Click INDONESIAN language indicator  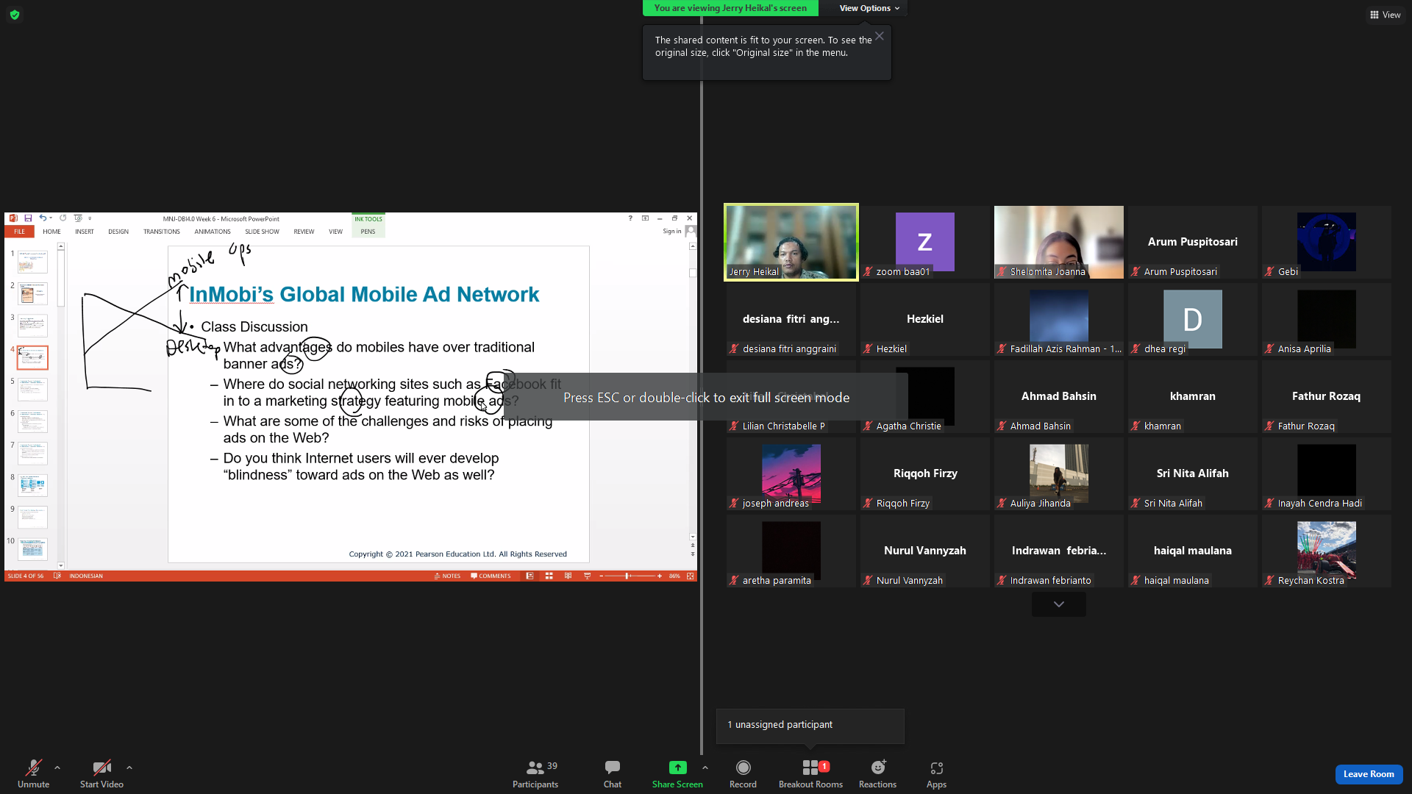pyautogui.click(x=86, y=576)
